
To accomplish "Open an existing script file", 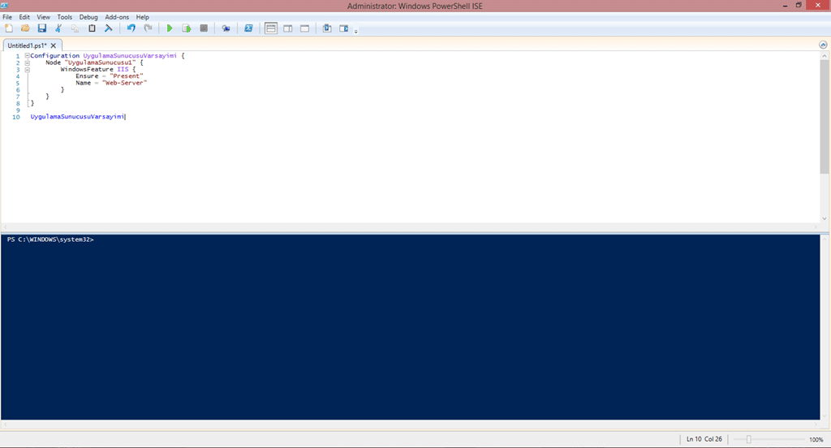I will 25,28.
